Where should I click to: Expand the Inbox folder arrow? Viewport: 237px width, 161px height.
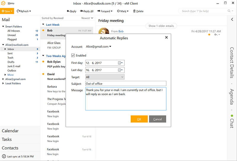pyautogui.click(x=5, y=49)
